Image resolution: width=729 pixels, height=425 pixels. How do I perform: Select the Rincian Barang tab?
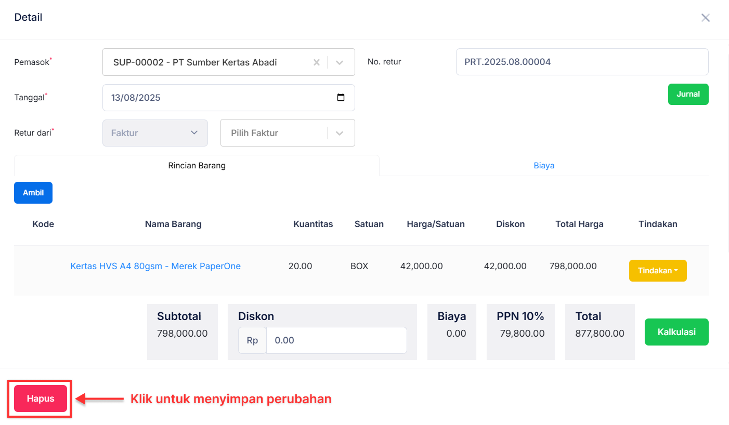tap(197, 165)
